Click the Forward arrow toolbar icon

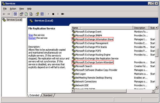coord(9,14)
